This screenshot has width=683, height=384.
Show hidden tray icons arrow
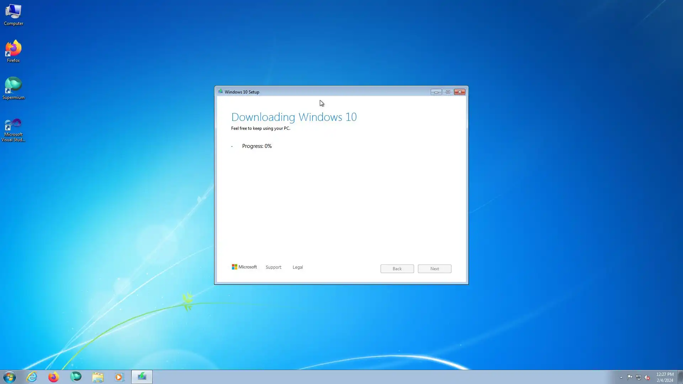coord(621,378)
